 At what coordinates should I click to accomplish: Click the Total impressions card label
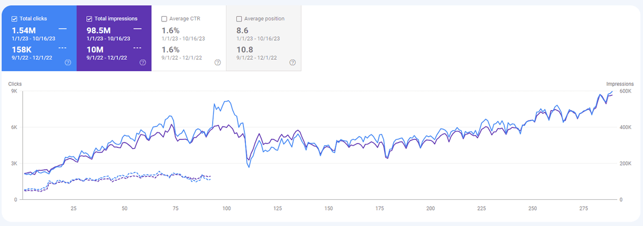116,19
